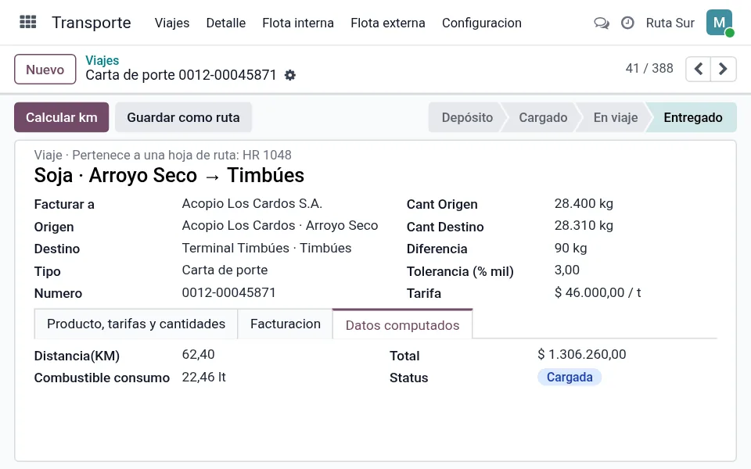Switch to Producto, tarifas y cantidades tab
Screen dimensions: 751x469
click(x=136, y=324)
